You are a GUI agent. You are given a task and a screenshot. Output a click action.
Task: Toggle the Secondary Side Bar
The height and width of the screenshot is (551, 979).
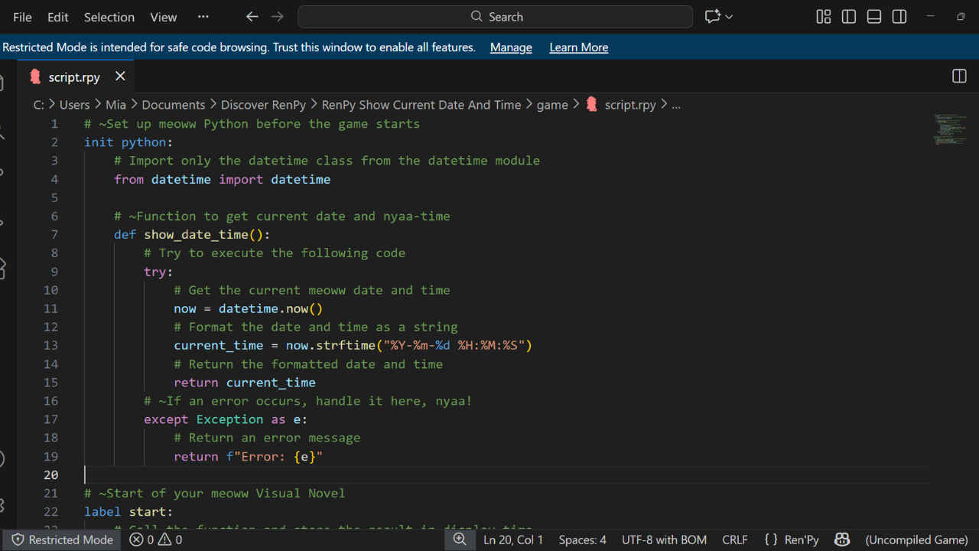(899, 17)
